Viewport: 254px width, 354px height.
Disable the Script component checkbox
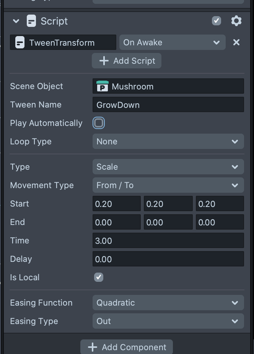[x=217, y=21]
